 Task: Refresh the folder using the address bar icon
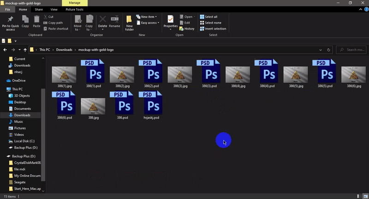(x=328, y=50)
